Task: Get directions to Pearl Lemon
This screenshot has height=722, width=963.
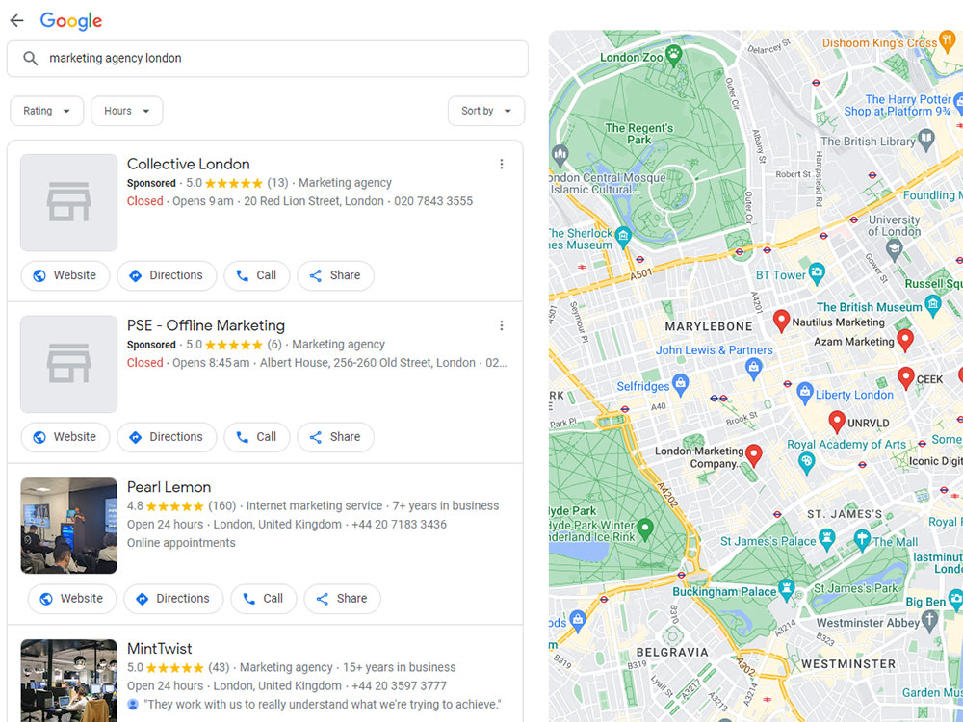Action: click(x=173, y=599)
